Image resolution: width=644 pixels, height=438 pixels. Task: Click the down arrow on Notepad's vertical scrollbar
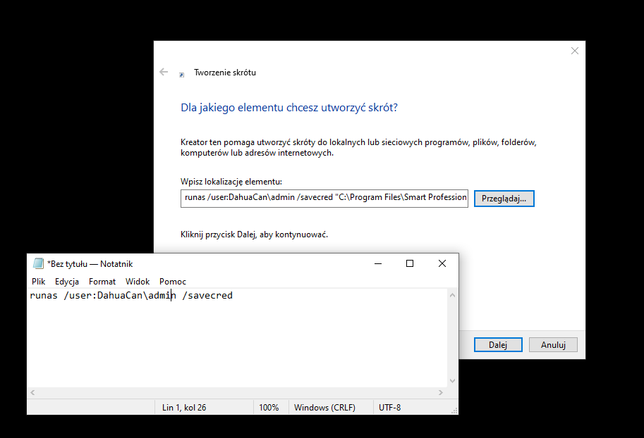(452, 380)
